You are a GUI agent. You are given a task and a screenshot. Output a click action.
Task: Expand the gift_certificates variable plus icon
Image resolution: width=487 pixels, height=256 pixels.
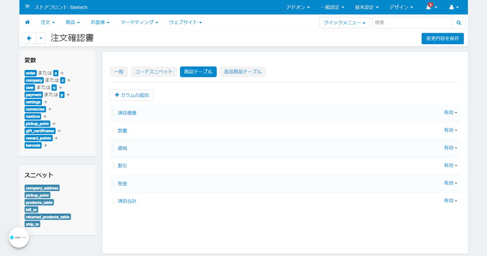(x=59, y=131)
